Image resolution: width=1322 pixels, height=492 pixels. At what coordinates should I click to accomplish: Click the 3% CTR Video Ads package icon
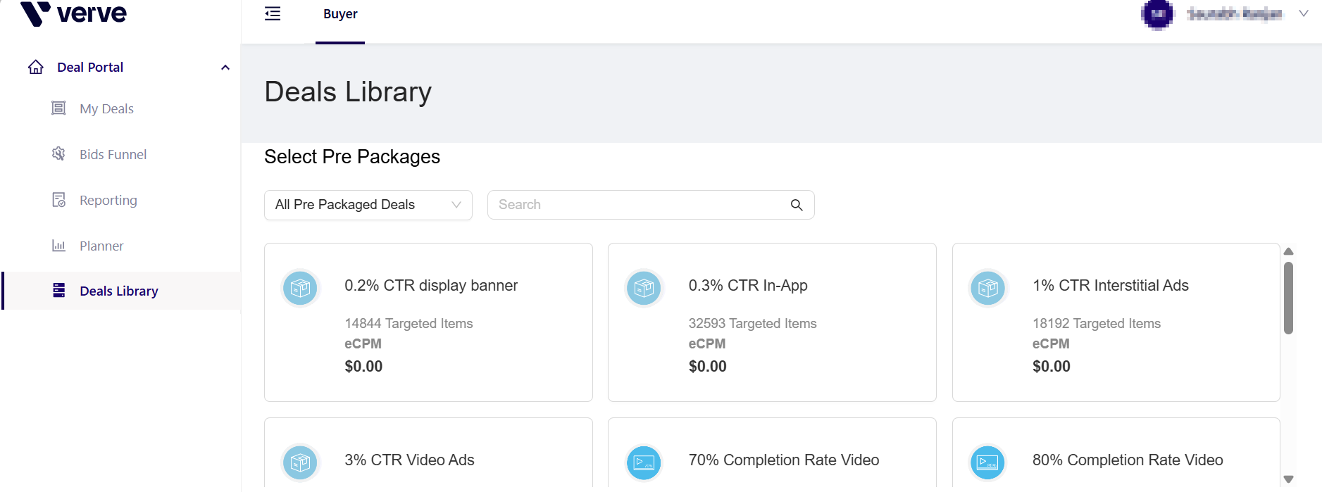click(300, 462)
